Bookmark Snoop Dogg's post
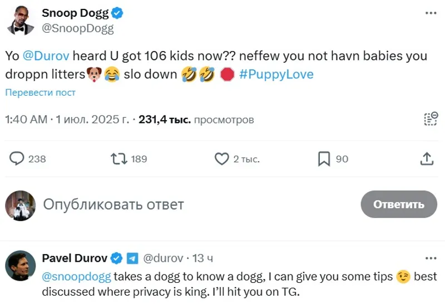Image resolution: width=445 pixels, height=304 pixels. click(324, 159)
